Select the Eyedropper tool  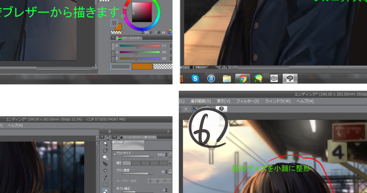click(x=106, y=177)
